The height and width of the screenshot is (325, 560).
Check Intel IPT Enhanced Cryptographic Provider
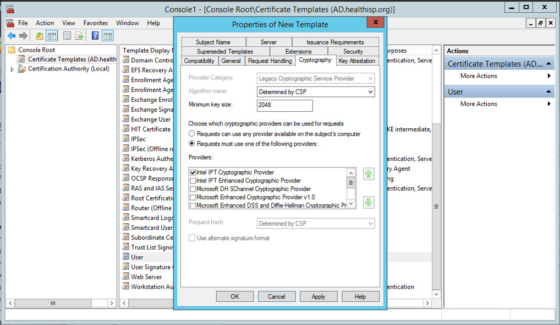tap(193, 181)
